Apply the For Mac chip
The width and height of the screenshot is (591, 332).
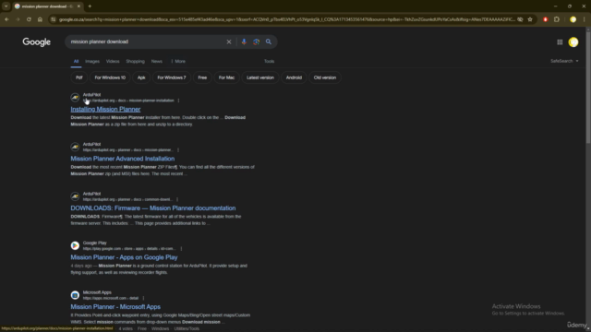226,77
